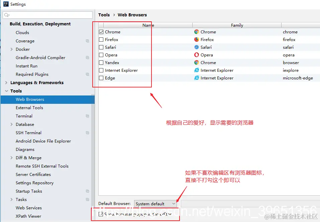320x222 pixels.
Task: Select Clouds under Build, Execution, Deployment
Action: click(22, 33)
